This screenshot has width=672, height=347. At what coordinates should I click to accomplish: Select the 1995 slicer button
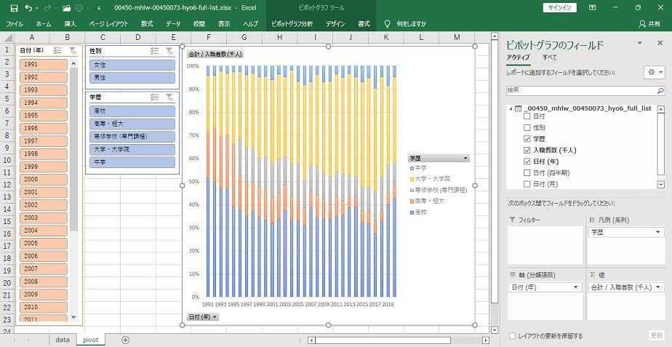pos(44,115)
